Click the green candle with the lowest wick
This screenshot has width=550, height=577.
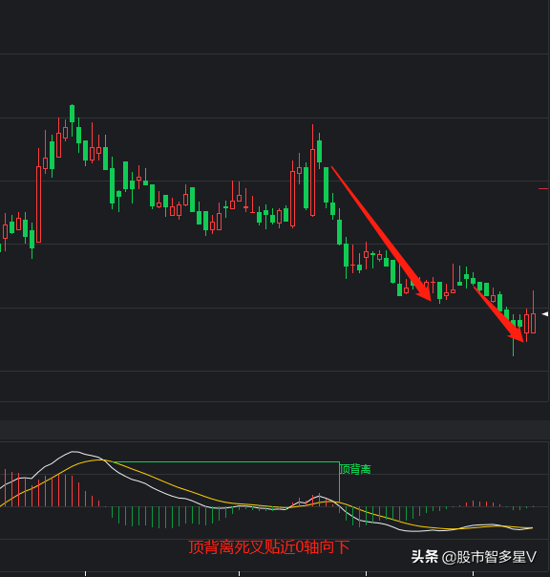[x=513, y=334]
